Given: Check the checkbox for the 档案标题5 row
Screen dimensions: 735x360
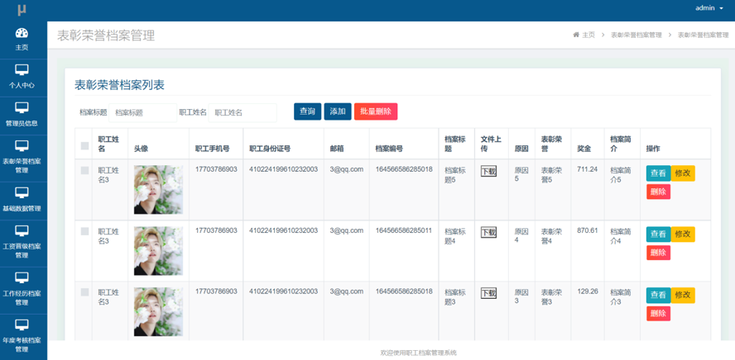Looking at the screenshot, I should coord(84,171).
